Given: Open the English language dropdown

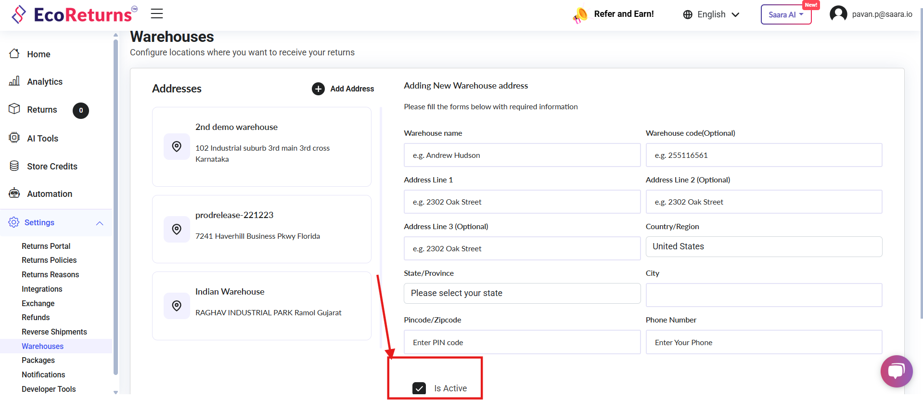Looking at the screenshot, I should tap(711, 14).
